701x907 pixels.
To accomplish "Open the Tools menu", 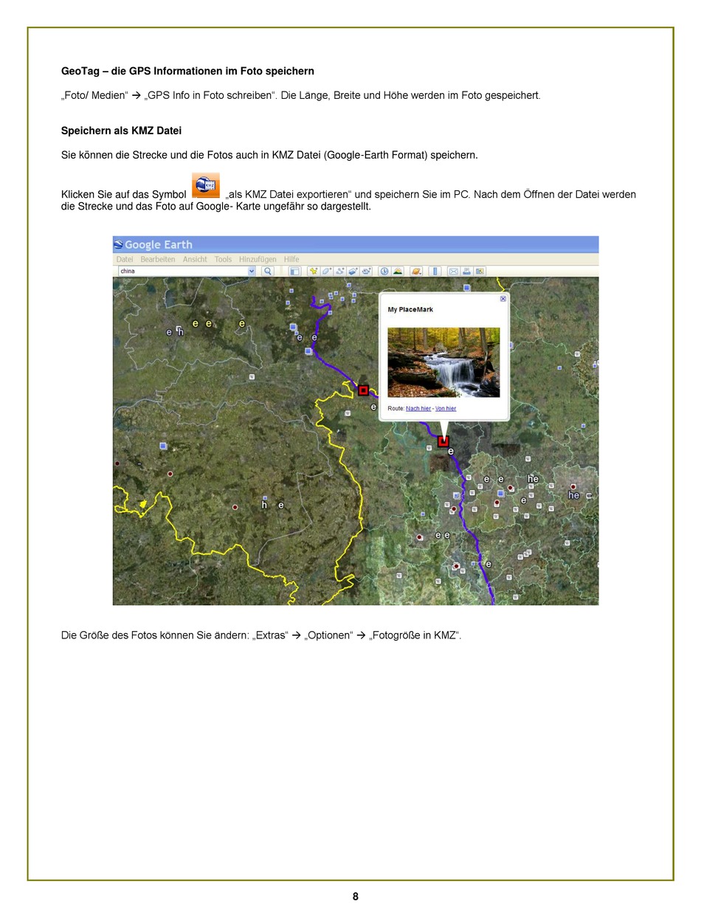I will [x=223, y=260].
